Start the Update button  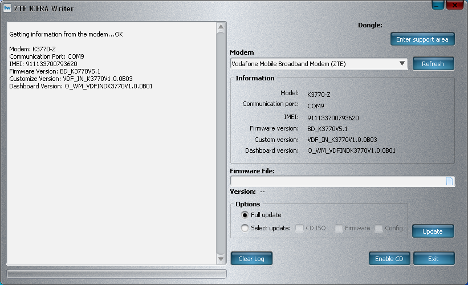pyautogui.click(x=433, y=231)
